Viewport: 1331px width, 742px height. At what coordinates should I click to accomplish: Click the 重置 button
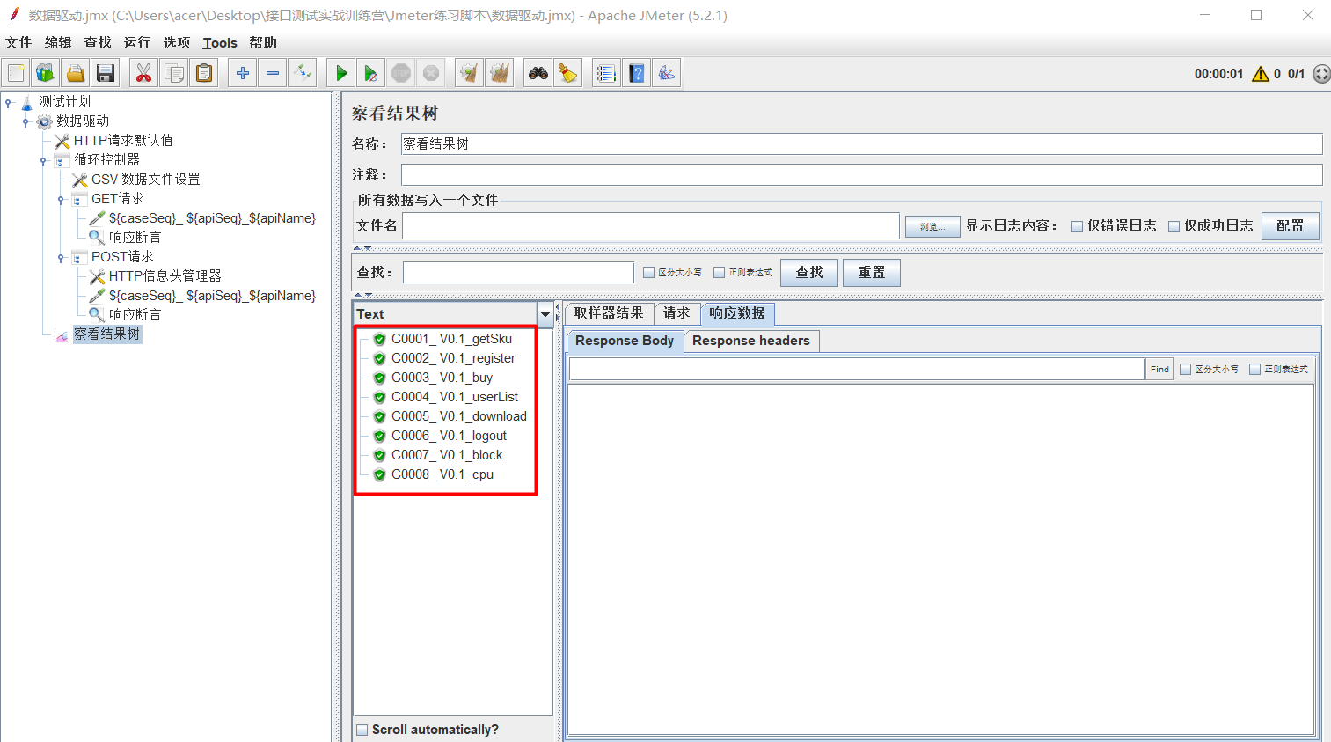872,273
